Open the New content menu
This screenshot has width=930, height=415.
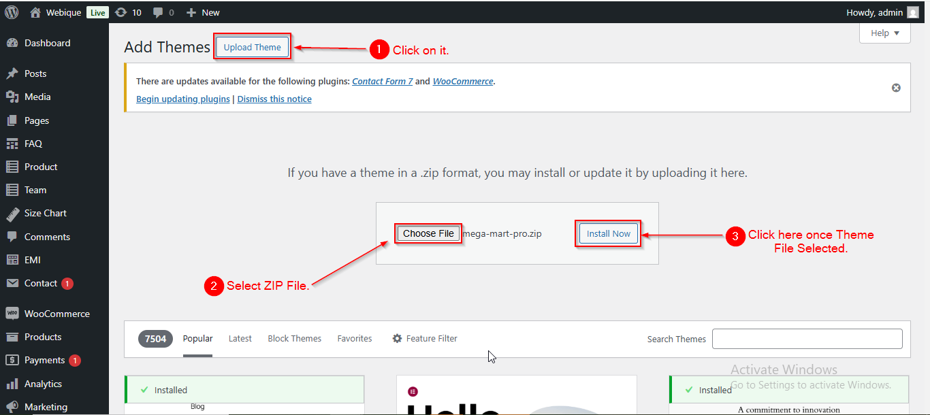(203, 12)
